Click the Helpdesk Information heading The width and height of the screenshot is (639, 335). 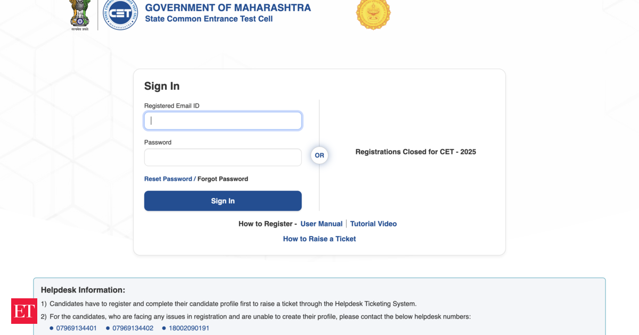click(83, 290)
